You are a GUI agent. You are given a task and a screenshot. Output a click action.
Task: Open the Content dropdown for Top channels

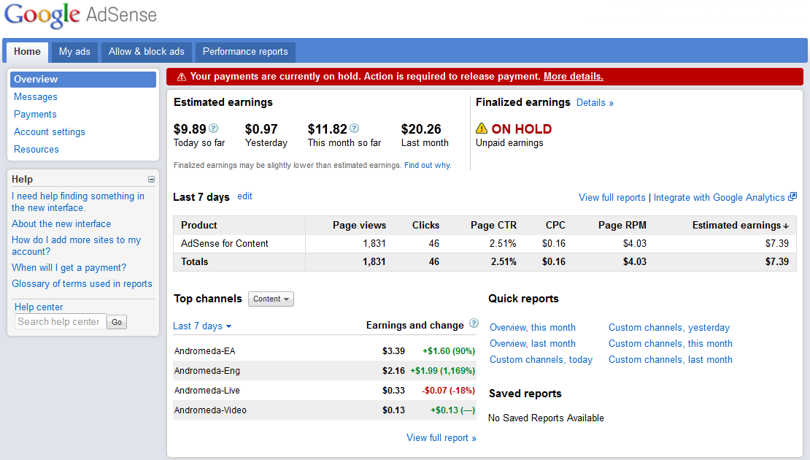[x=271, y=299]
